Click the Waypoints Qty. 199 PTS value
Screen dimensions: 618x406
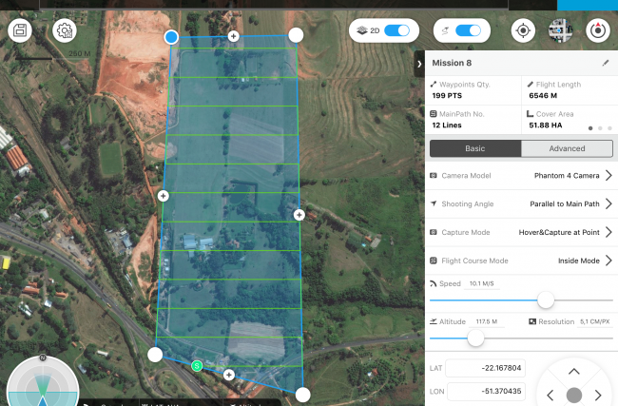pyautogui.click(x=447, y=95)
